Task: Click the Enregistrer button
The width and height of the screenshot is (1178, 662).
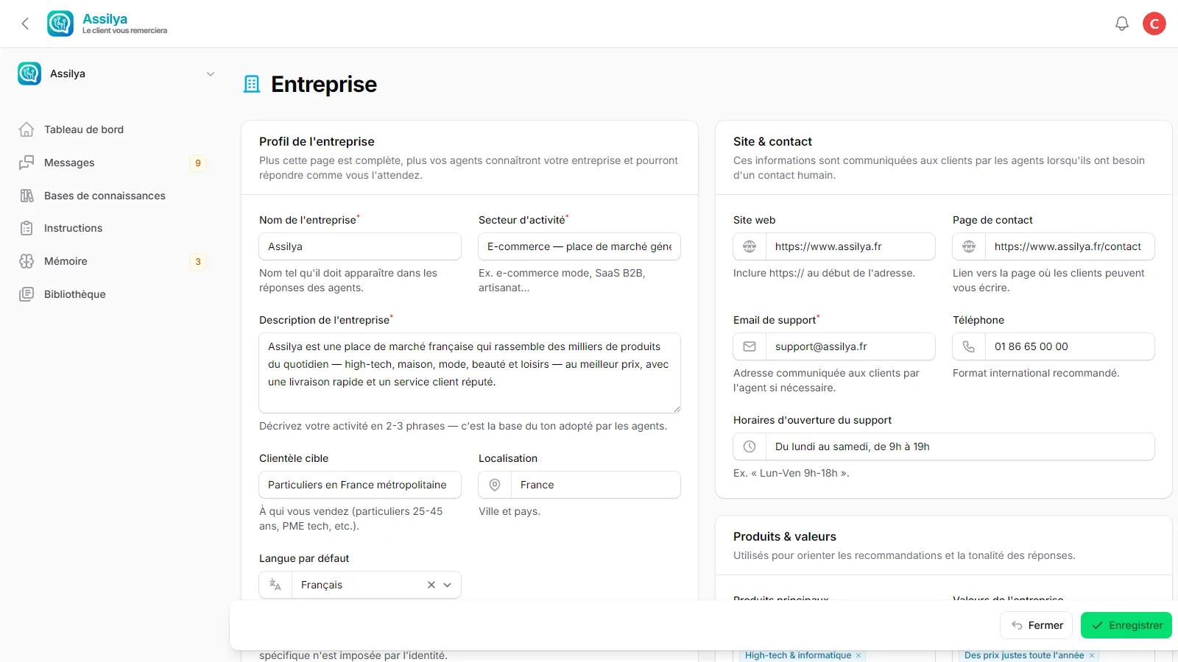Action: (1126, 625)
